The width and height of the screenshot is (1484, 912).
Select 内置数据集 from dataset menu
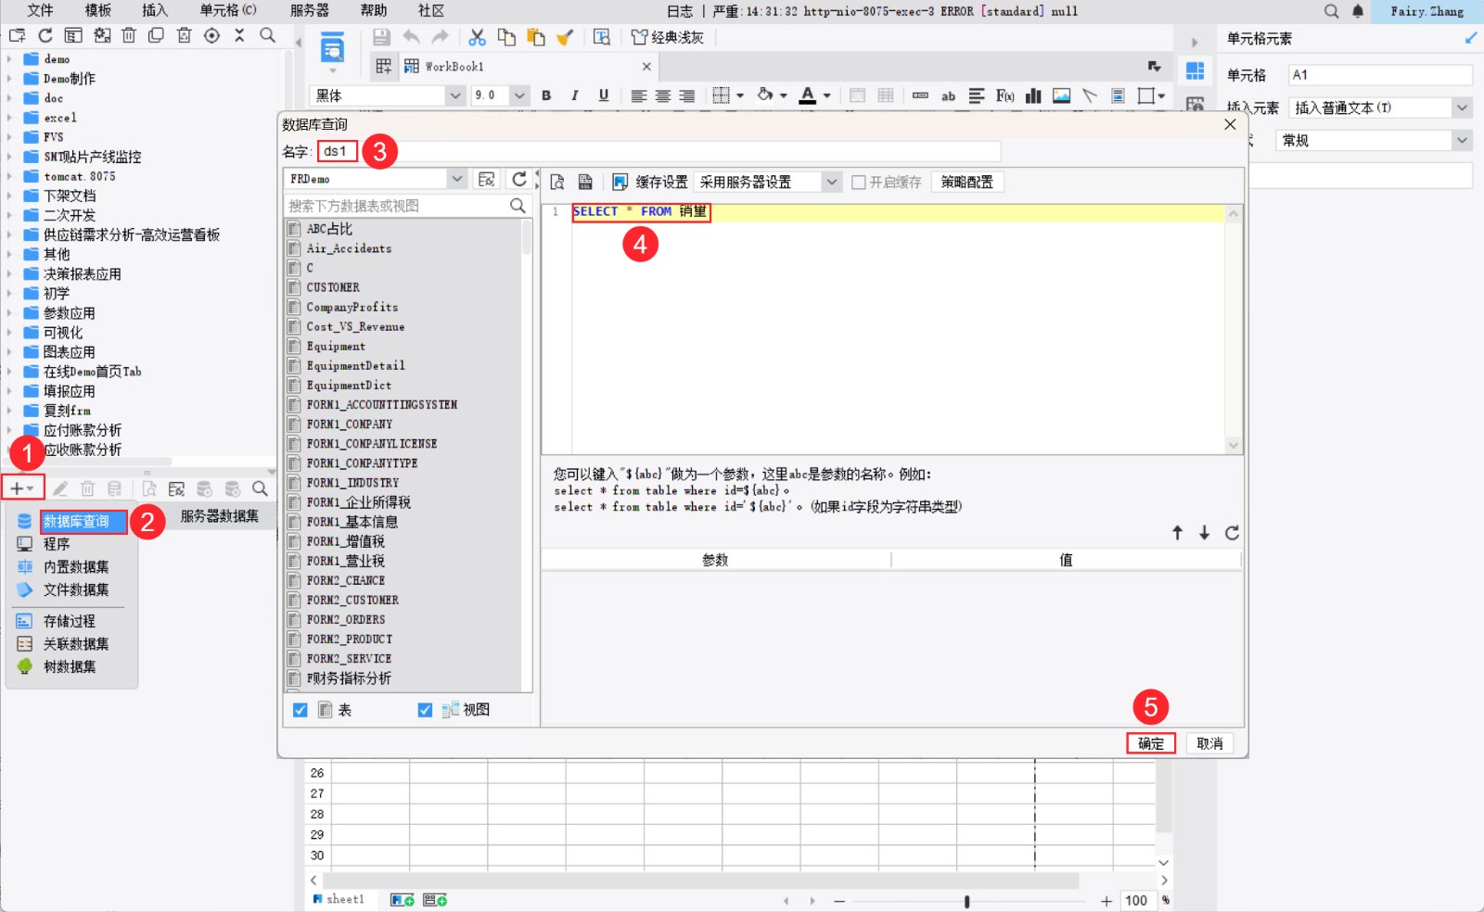(76, 566)
